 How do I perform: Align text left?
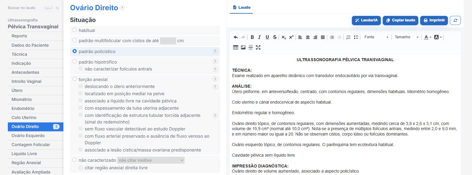300,37
